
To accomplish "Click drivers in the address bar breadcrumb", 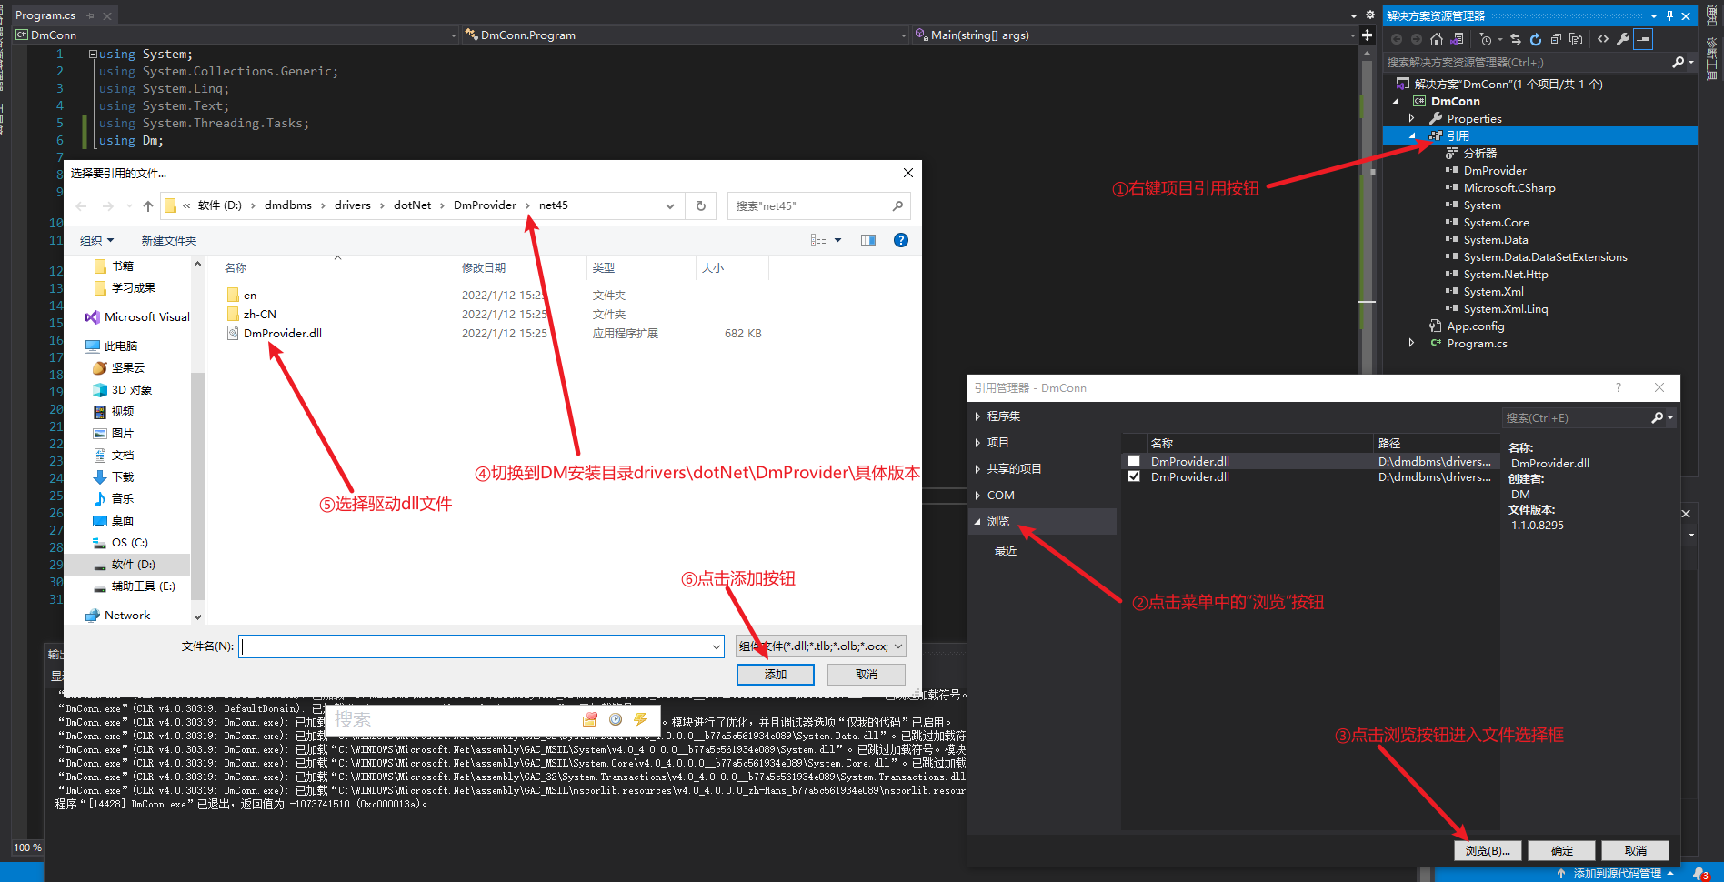I will click(x=353, y=205).
